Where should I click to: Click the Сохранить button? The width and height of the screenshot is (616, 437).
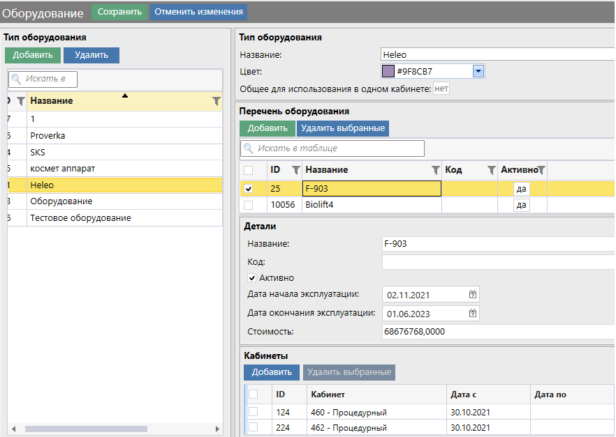point(119,12)
